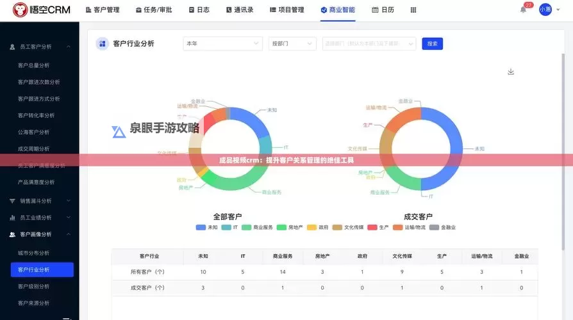Viewport: 573px width, 320px height.
Task: Open 客户跟进次数分析 in sidebar
Action: pos(38,82)
